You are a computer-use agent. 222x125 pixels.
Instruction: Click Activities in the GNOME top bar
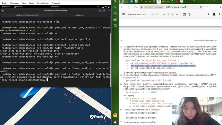pyautogui.click(x=6, y=7)
